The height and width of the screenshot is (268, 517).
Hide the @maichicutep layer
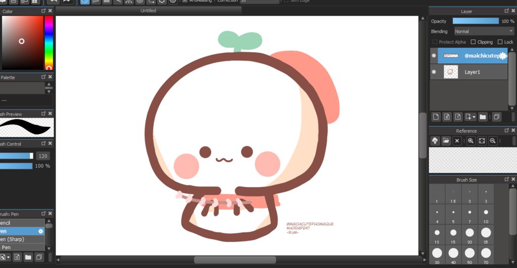click(434, 56)
